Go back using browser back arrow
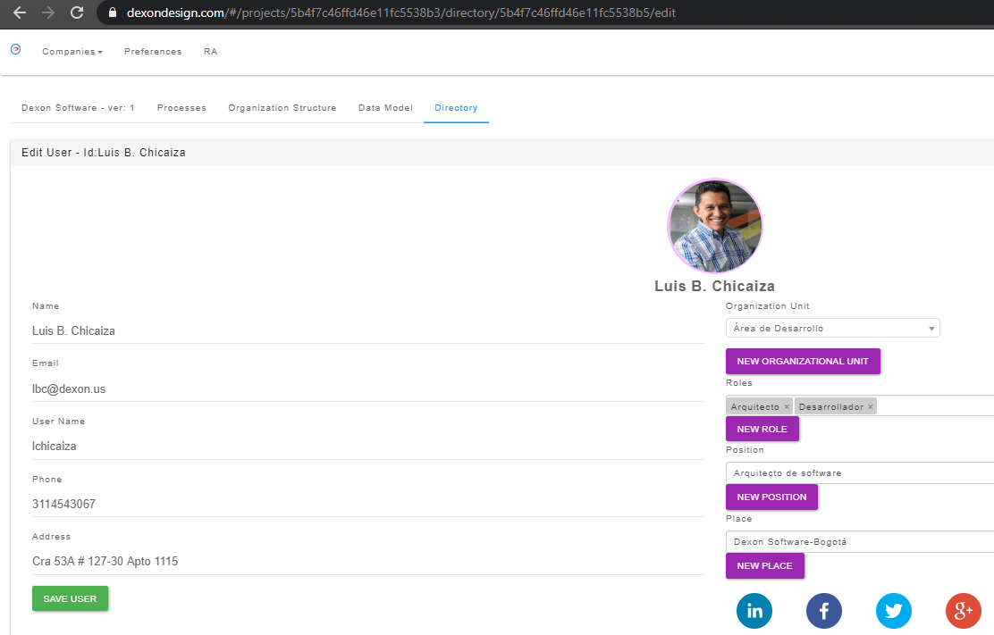This screenshot has width=994, height=635. click(20, 13)
